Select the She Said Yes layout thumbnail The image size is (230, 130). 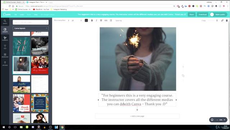pyautogui.click(x=40, y=46)
